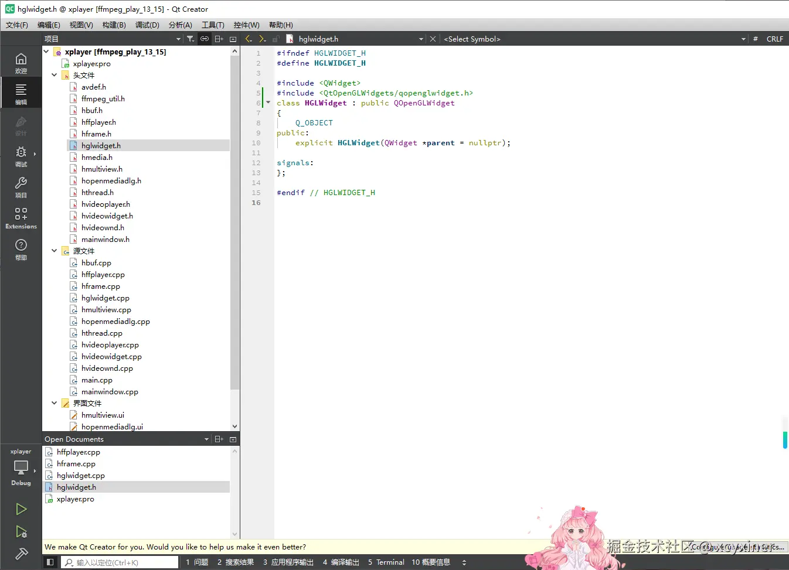Toggle the left sidebar visibility
The height and width of the screenshot is (570, 789).
pos(50,562)
